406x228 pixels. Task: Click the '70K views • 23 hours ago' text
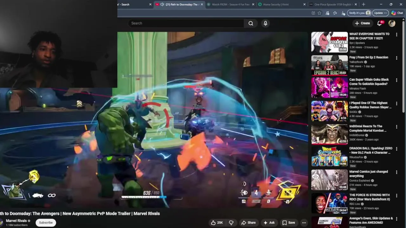click(364, 208)
